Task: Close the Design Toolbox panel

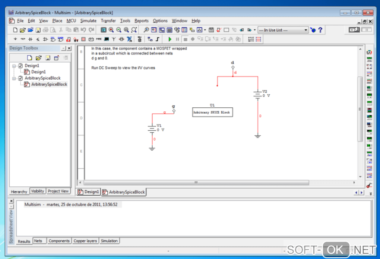Action: click(69, 48)
